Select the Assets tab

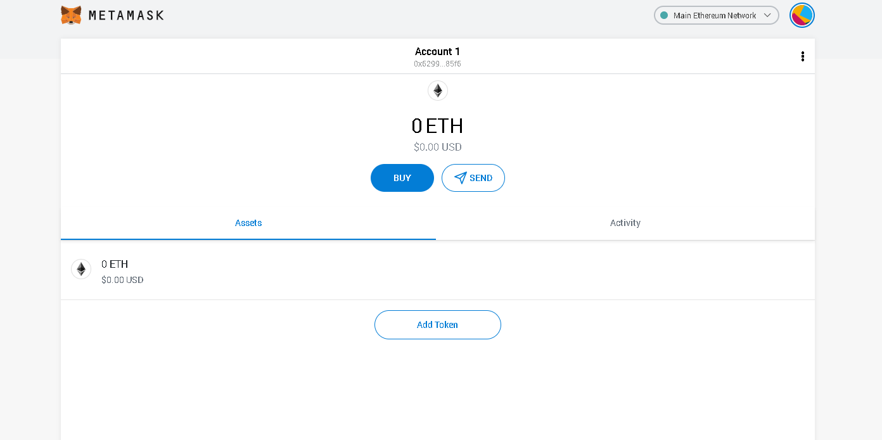pos(248,223)
